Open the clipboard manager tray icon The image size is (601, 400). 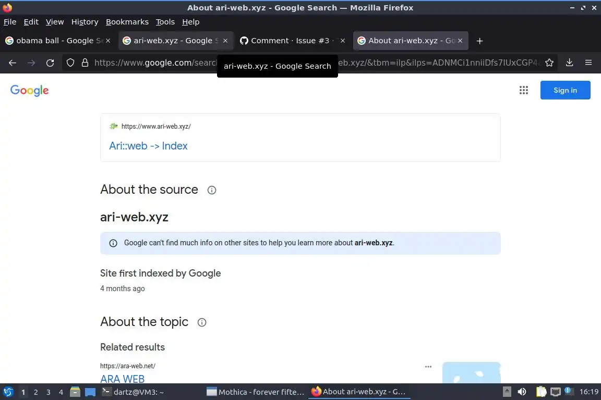pyautogui.click(x=541, y=392)
